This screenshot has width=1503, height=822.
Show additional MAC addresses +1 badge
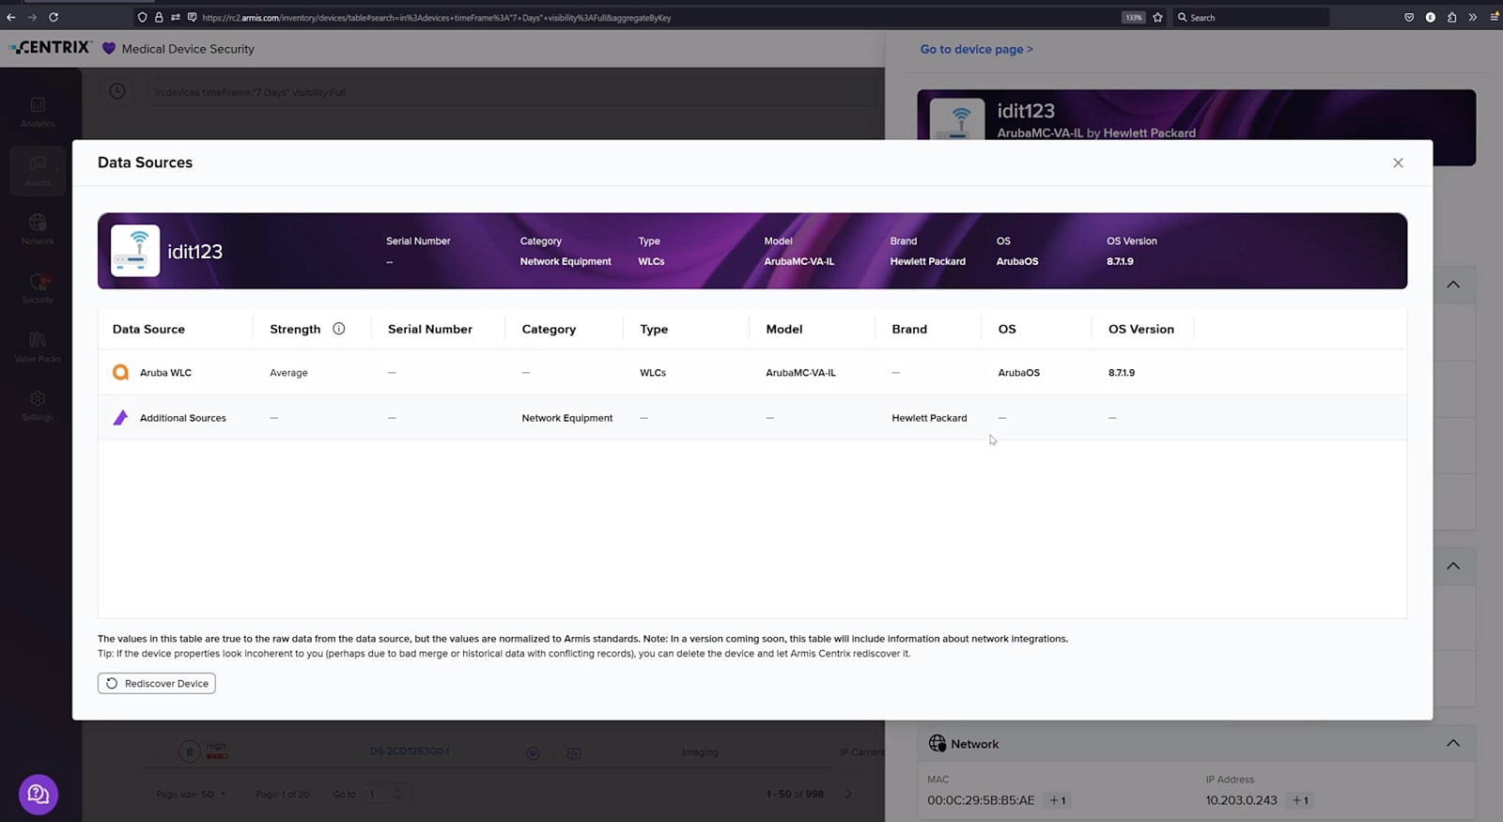point(1058,800)
